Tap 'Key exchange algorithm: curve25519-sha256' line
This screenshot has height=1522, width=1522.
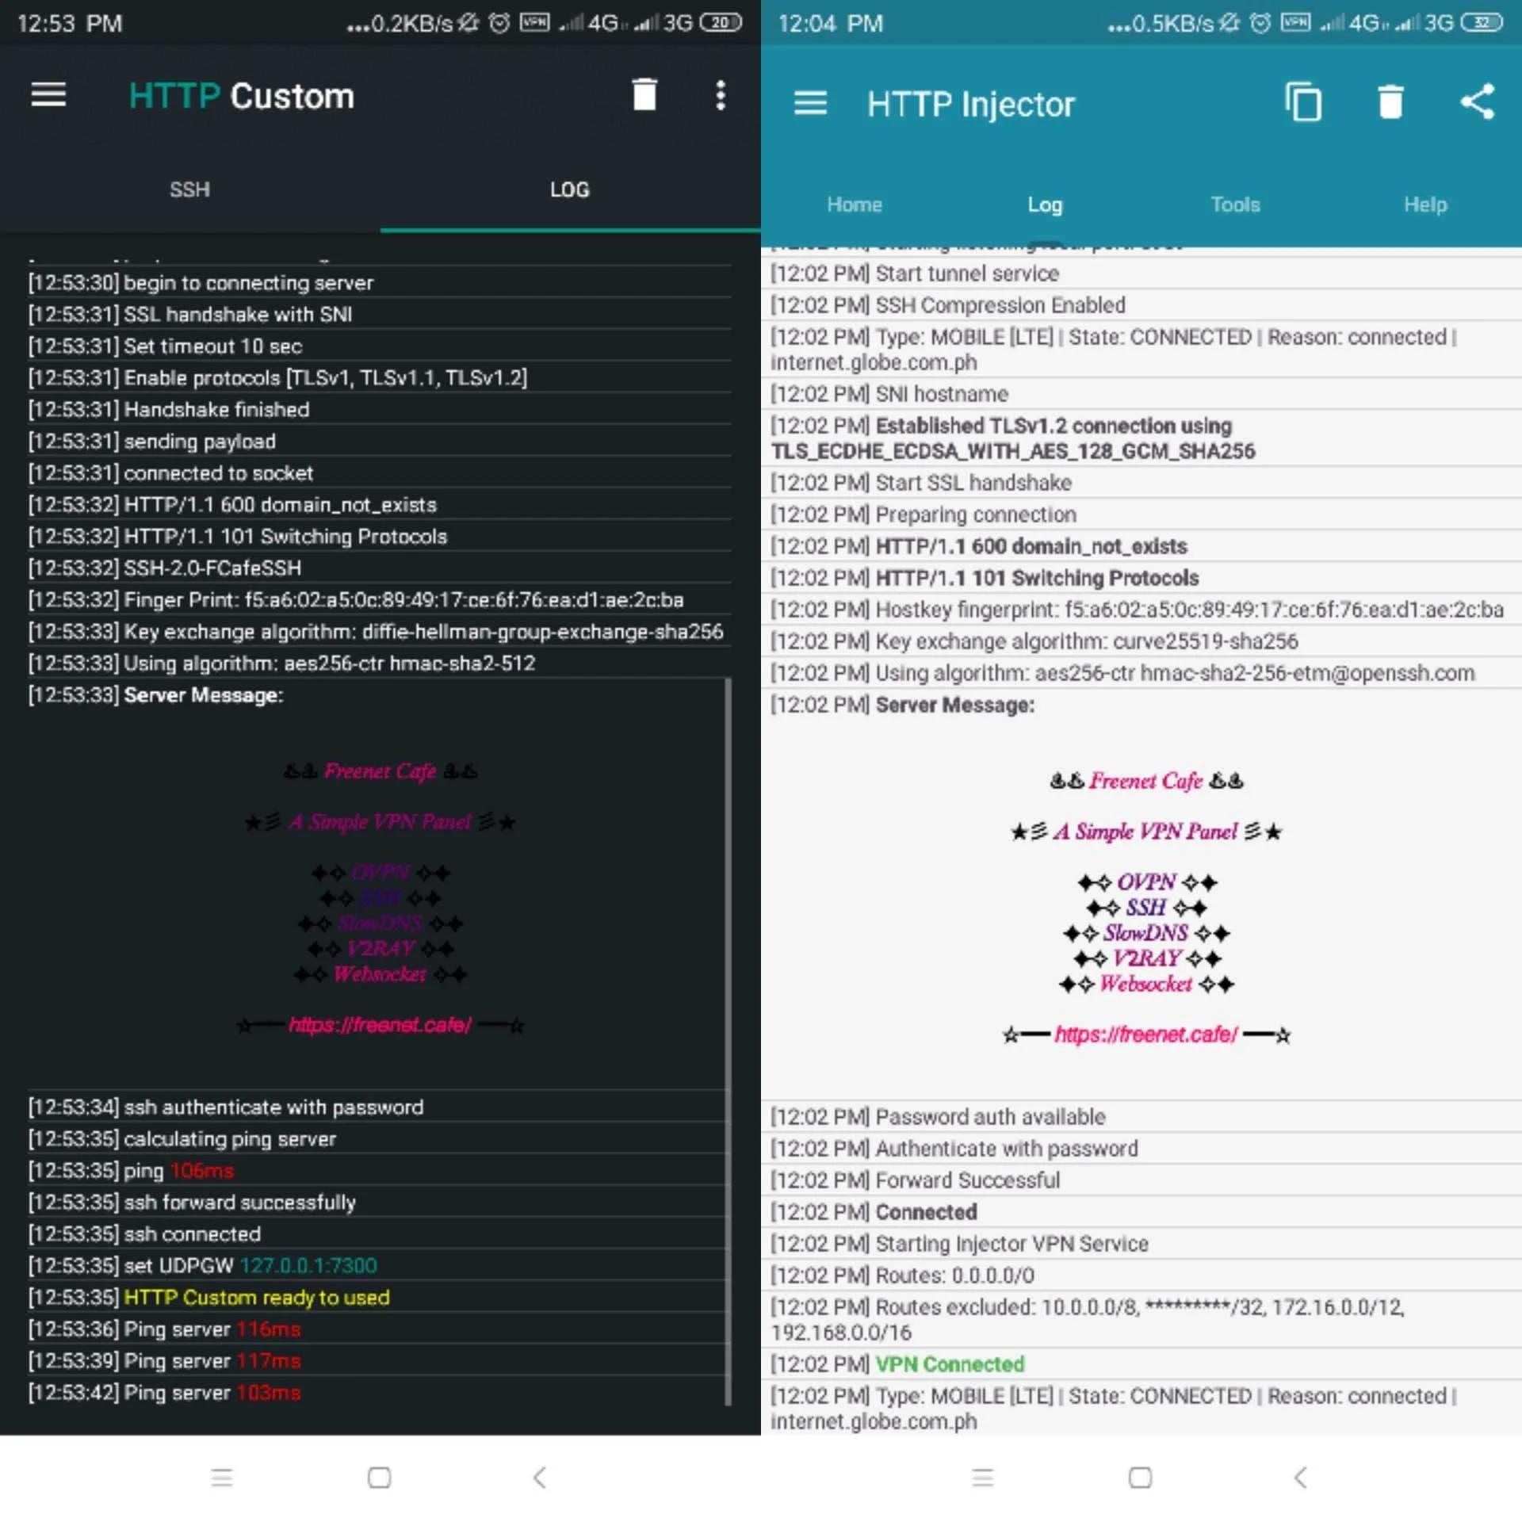(1141, 641)
